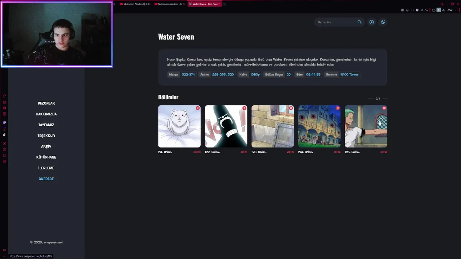Open a new browser tab with plus
Viewport: 461px width, 259px height.
(224, 4)
